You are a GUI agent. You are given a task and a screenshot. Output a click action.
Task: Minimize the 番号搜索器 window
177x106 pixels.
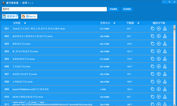(164, 2)
